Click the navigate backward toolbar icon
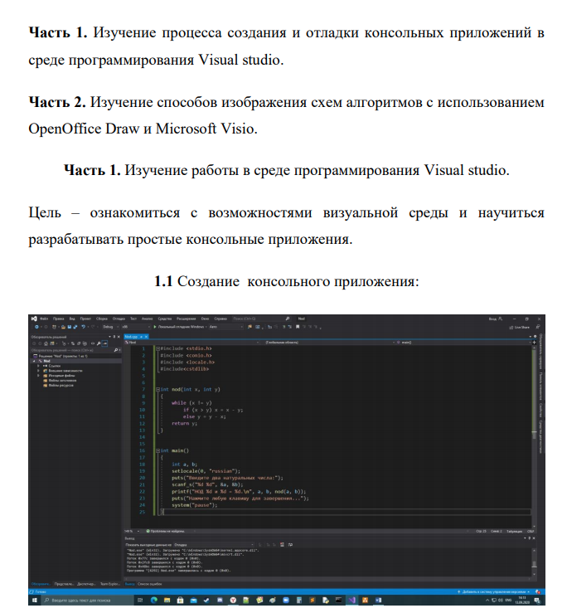Image resolution: width=567 pixels, height=613 pixels. (36, 327)
